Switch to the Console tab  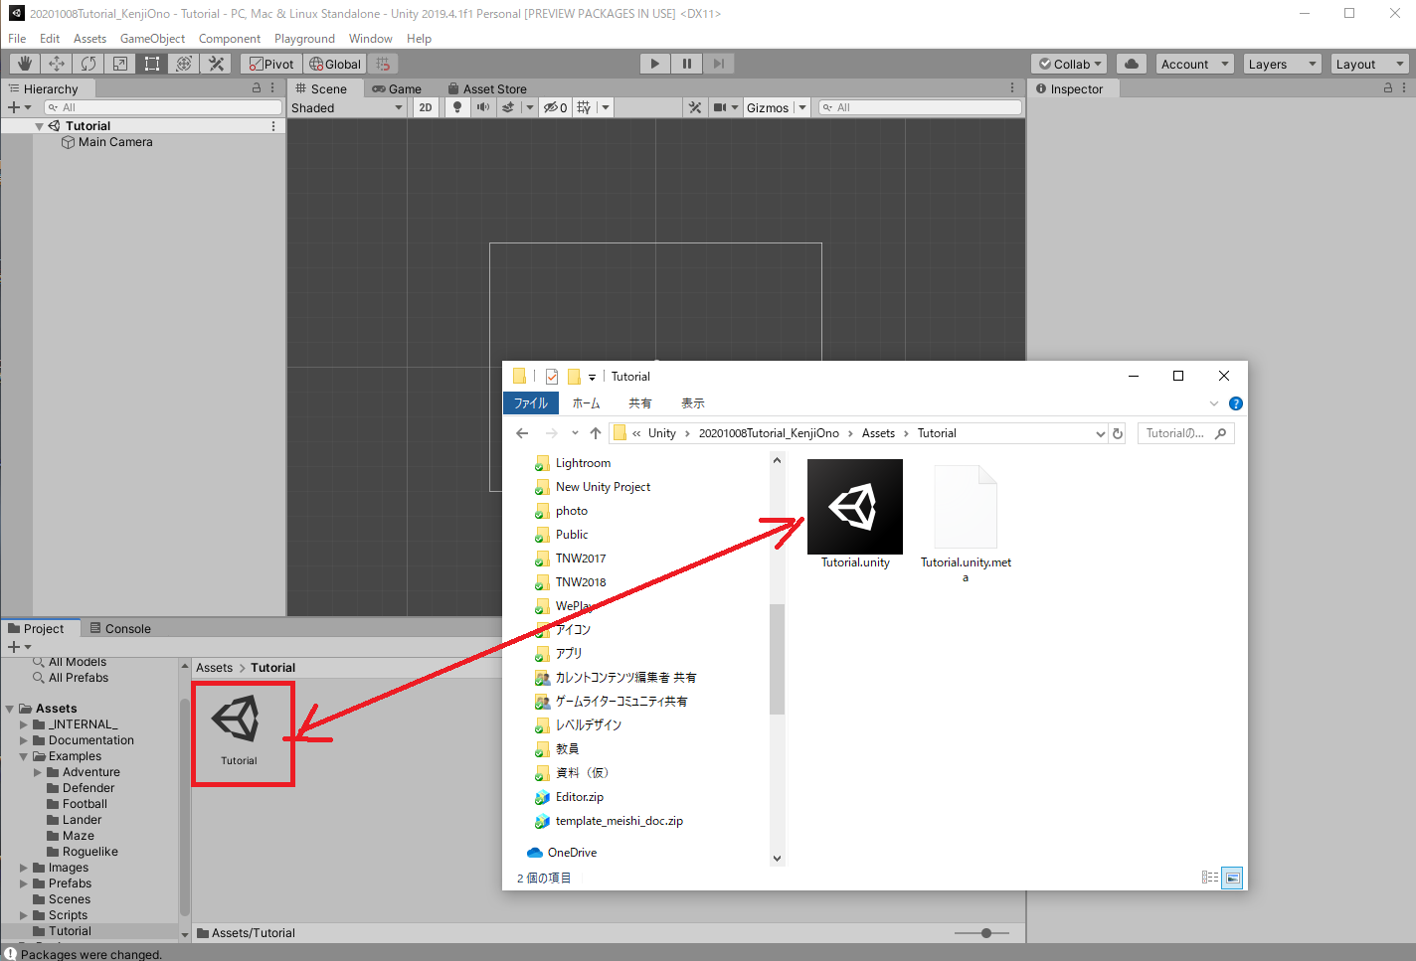pos(120,628)
